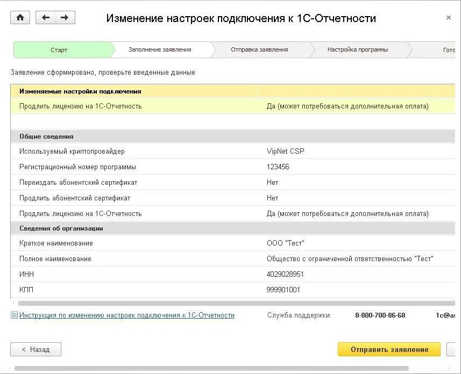461x374 pixels.
Task: Open the Настройка программы step
Action: [x=358, y=49]
